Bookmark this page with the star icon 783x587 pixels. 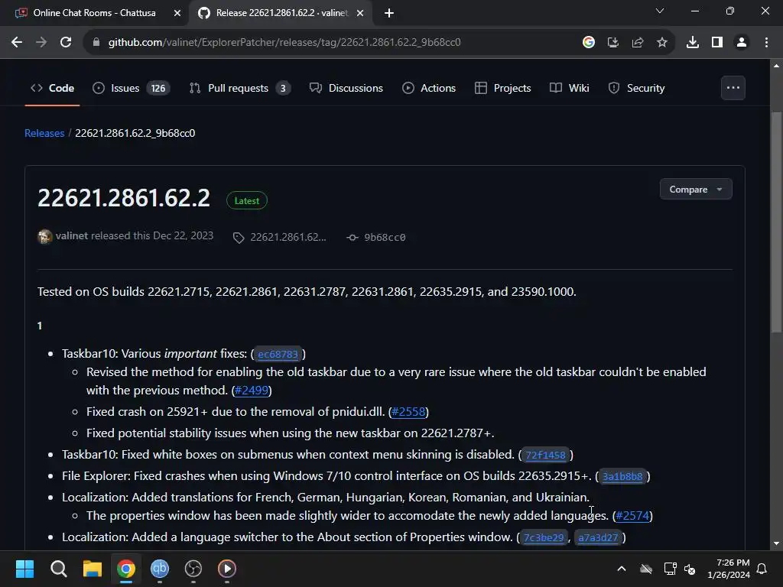click(x=661, y=43)
